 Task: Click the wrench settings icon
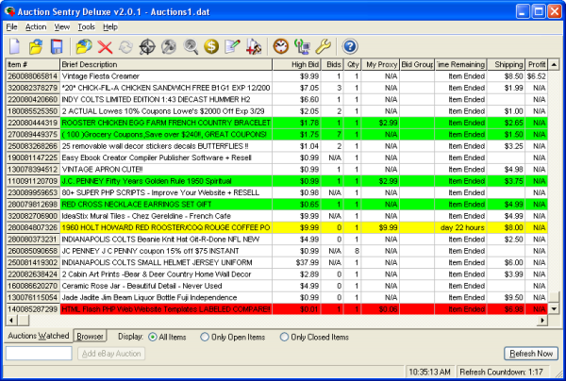point(322,45)
